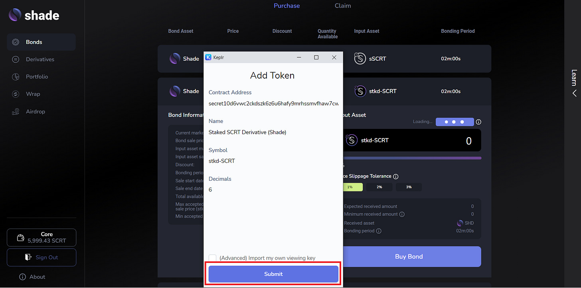Close the Keplr popup window
This screenshot has width=581, height=288.
[x=334, y=57]
